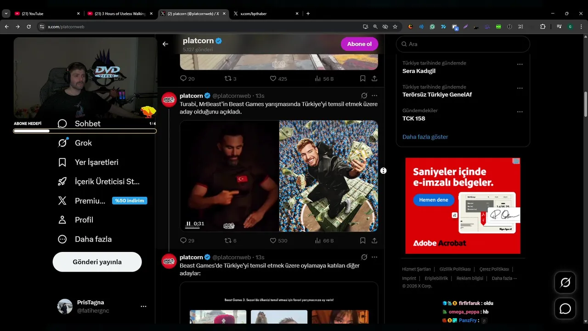Bookmark the post with 425 likes
Image resolution: width=588 pixels, height=331 pixels.
point(363,79)
